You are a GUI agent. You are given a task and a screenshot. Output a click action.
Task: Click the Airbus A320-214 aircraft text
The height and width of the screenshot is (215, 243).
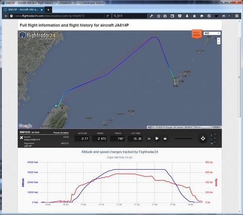[x=32, y=139]
